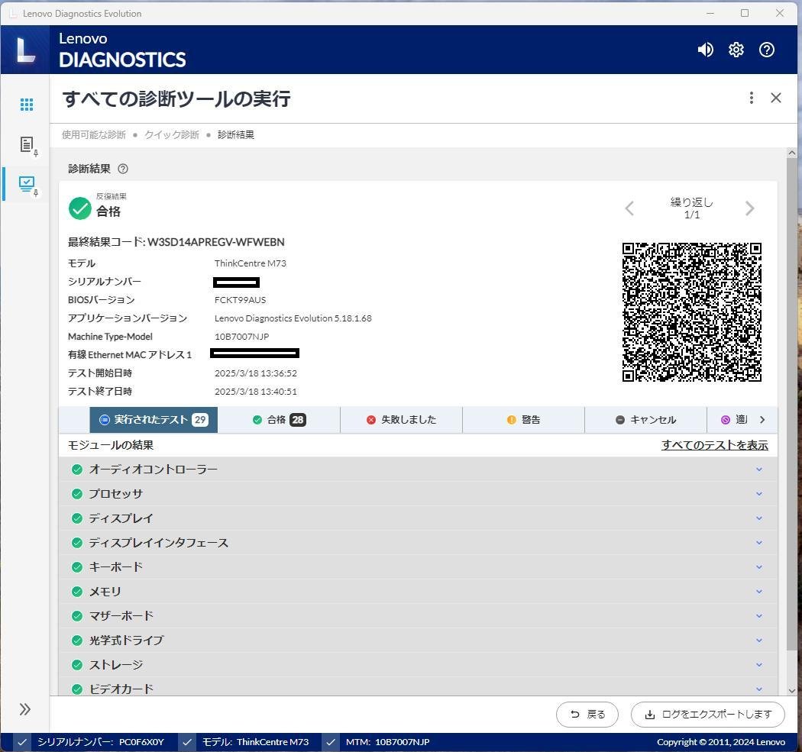Click help icon next to 診断結果

pyautogui.click(x=123, y=169)
